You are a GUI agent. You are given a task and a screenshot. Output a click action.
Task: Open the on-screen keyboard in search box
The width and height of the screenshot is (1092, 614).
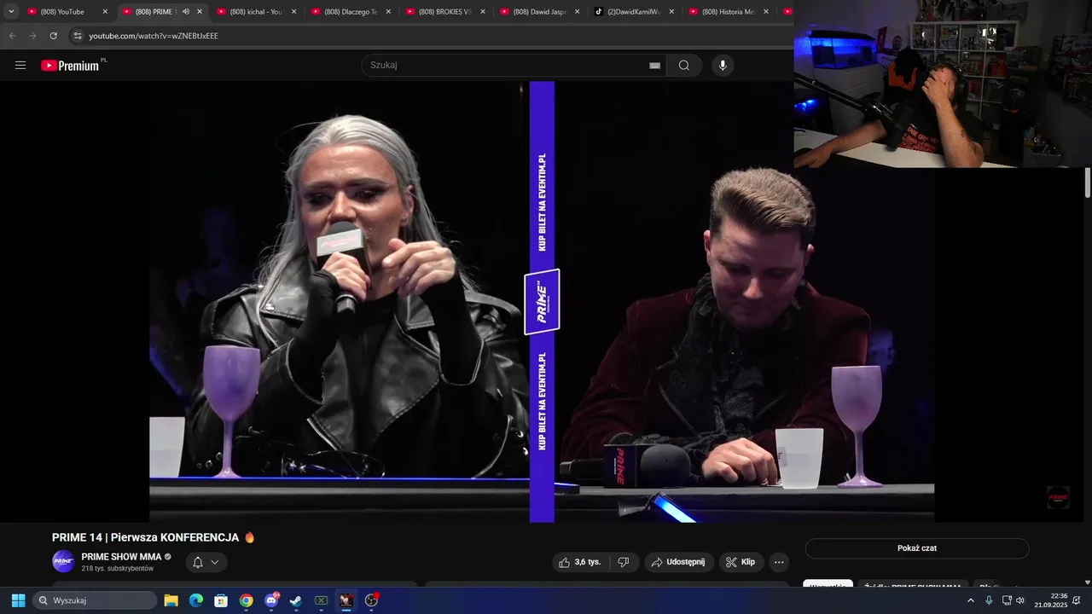tap(654, 66)
